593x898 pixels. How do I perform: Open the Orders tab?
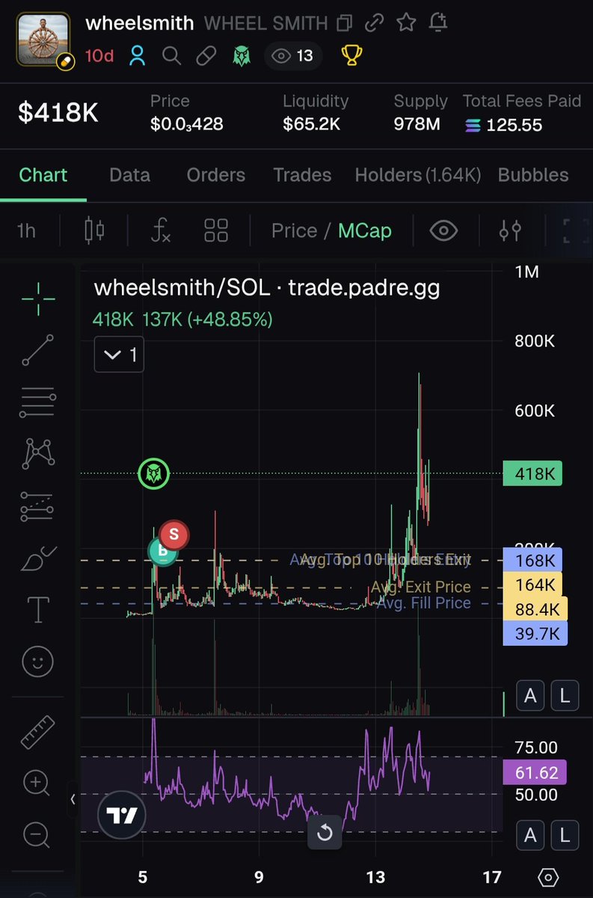tap(216, 175)
